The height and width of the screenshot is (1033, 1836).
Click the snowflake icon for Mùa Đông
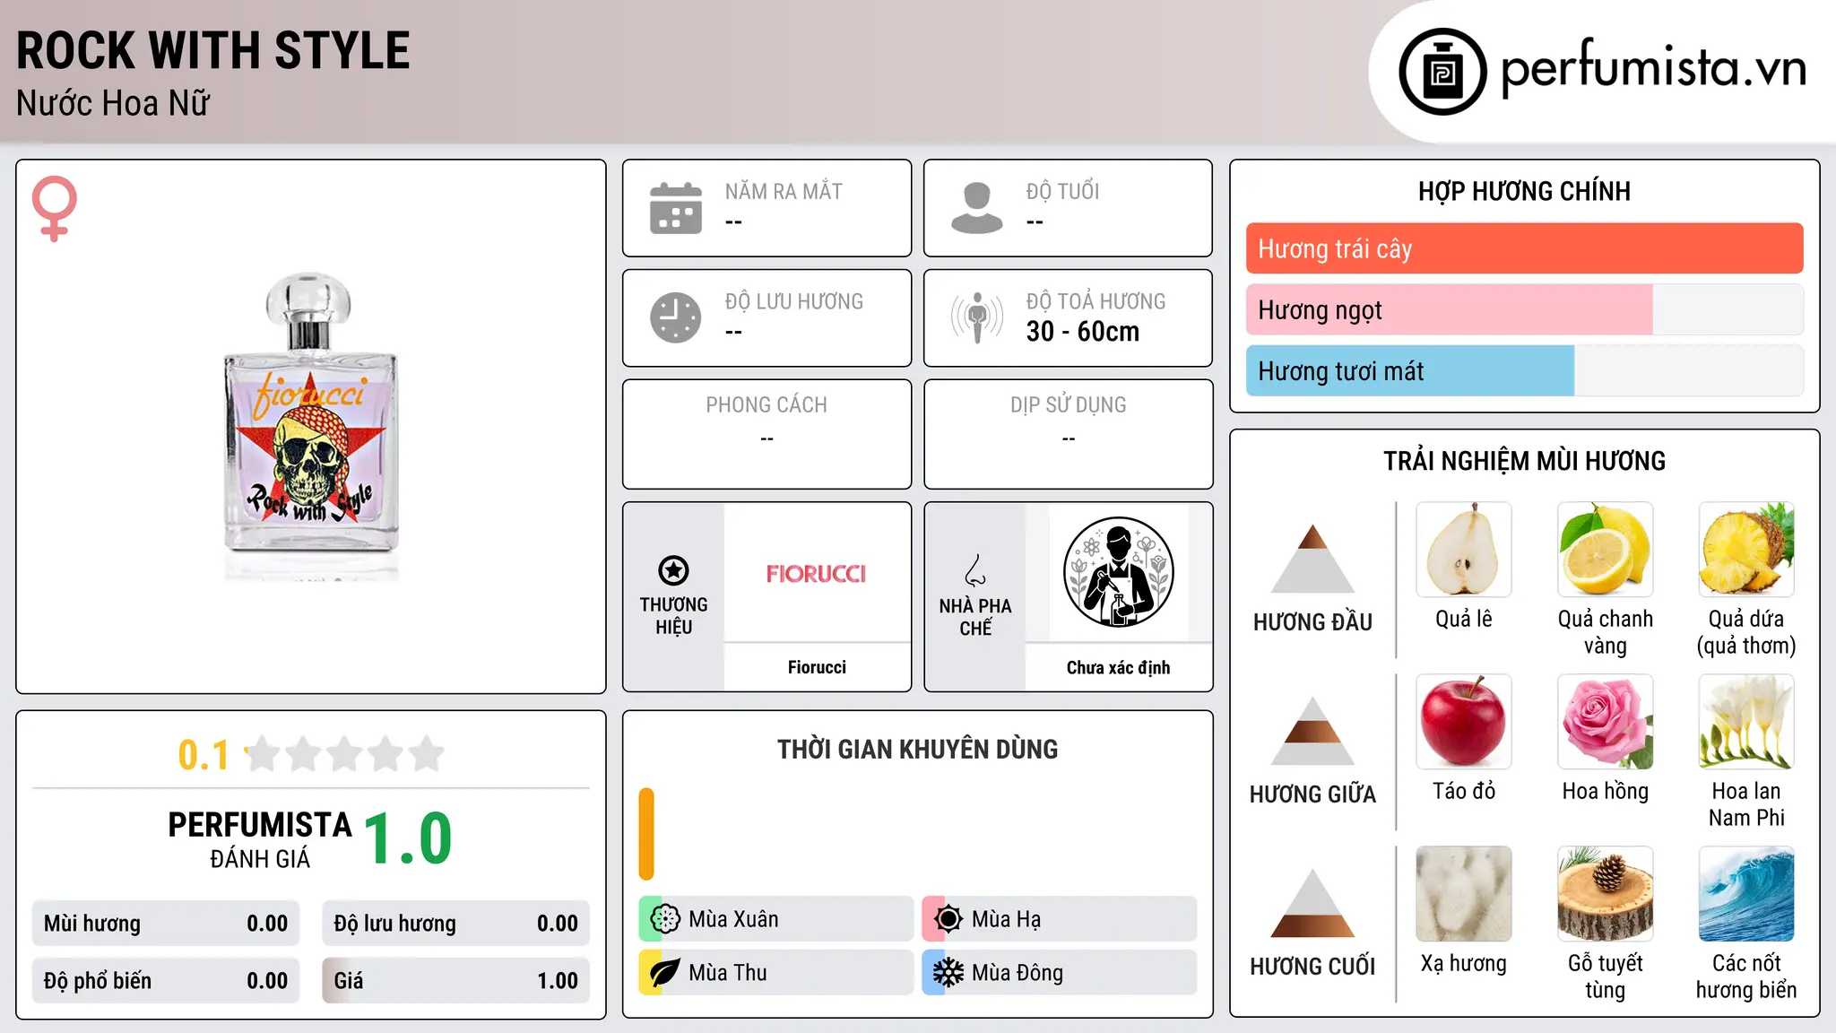pyautogui.click(x=948, y=973)
